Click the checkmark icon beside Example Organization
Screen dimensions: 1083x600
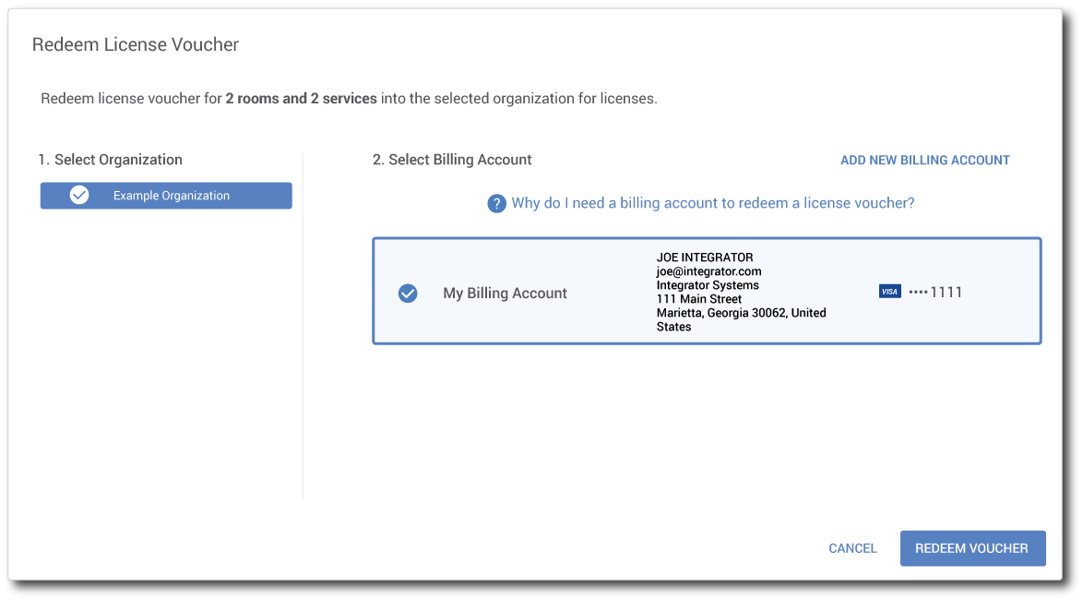coord(79,196)
